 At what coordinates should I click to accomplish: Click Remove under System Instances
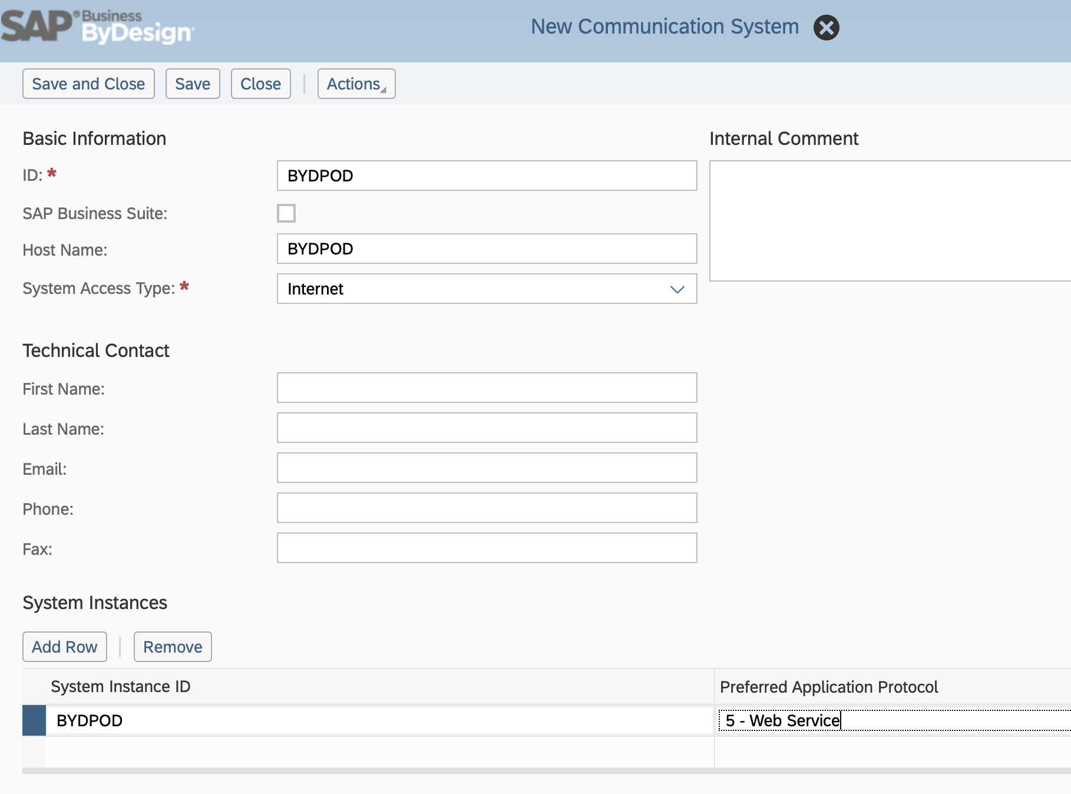pyautogui.click(x=173, y=646)
